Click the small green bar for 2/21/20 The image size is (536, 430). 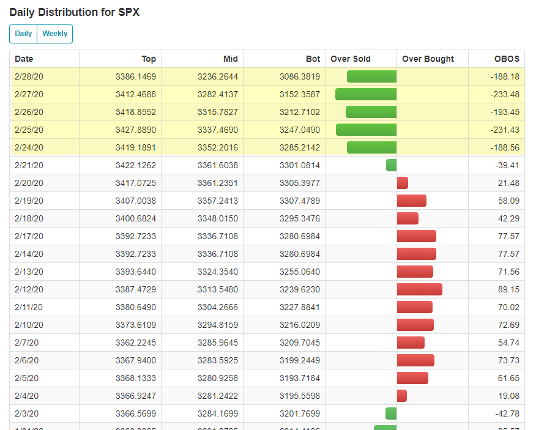[391, 165]
